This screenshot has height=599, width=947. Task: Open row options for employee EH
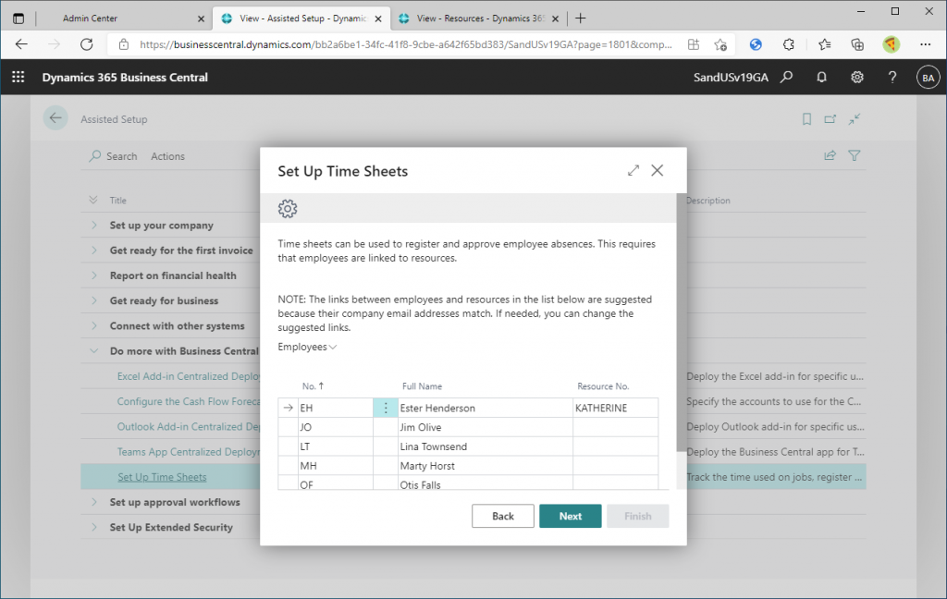[386, 409]
